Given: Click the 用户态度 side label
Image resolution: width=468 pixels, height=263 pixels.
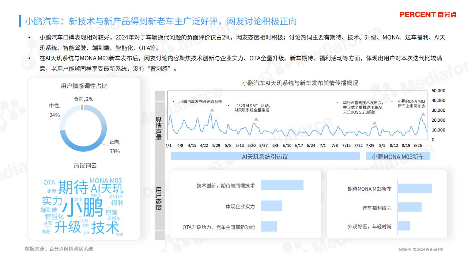Looking at the screenshot, I should coord(159,199).
